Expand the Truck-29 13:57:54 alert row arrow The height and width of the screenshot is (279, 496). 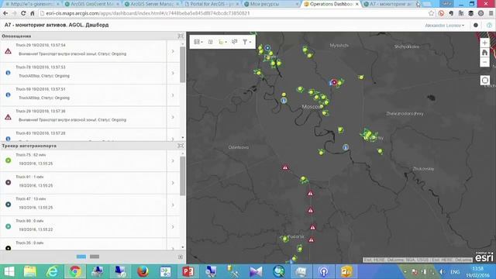173,51
